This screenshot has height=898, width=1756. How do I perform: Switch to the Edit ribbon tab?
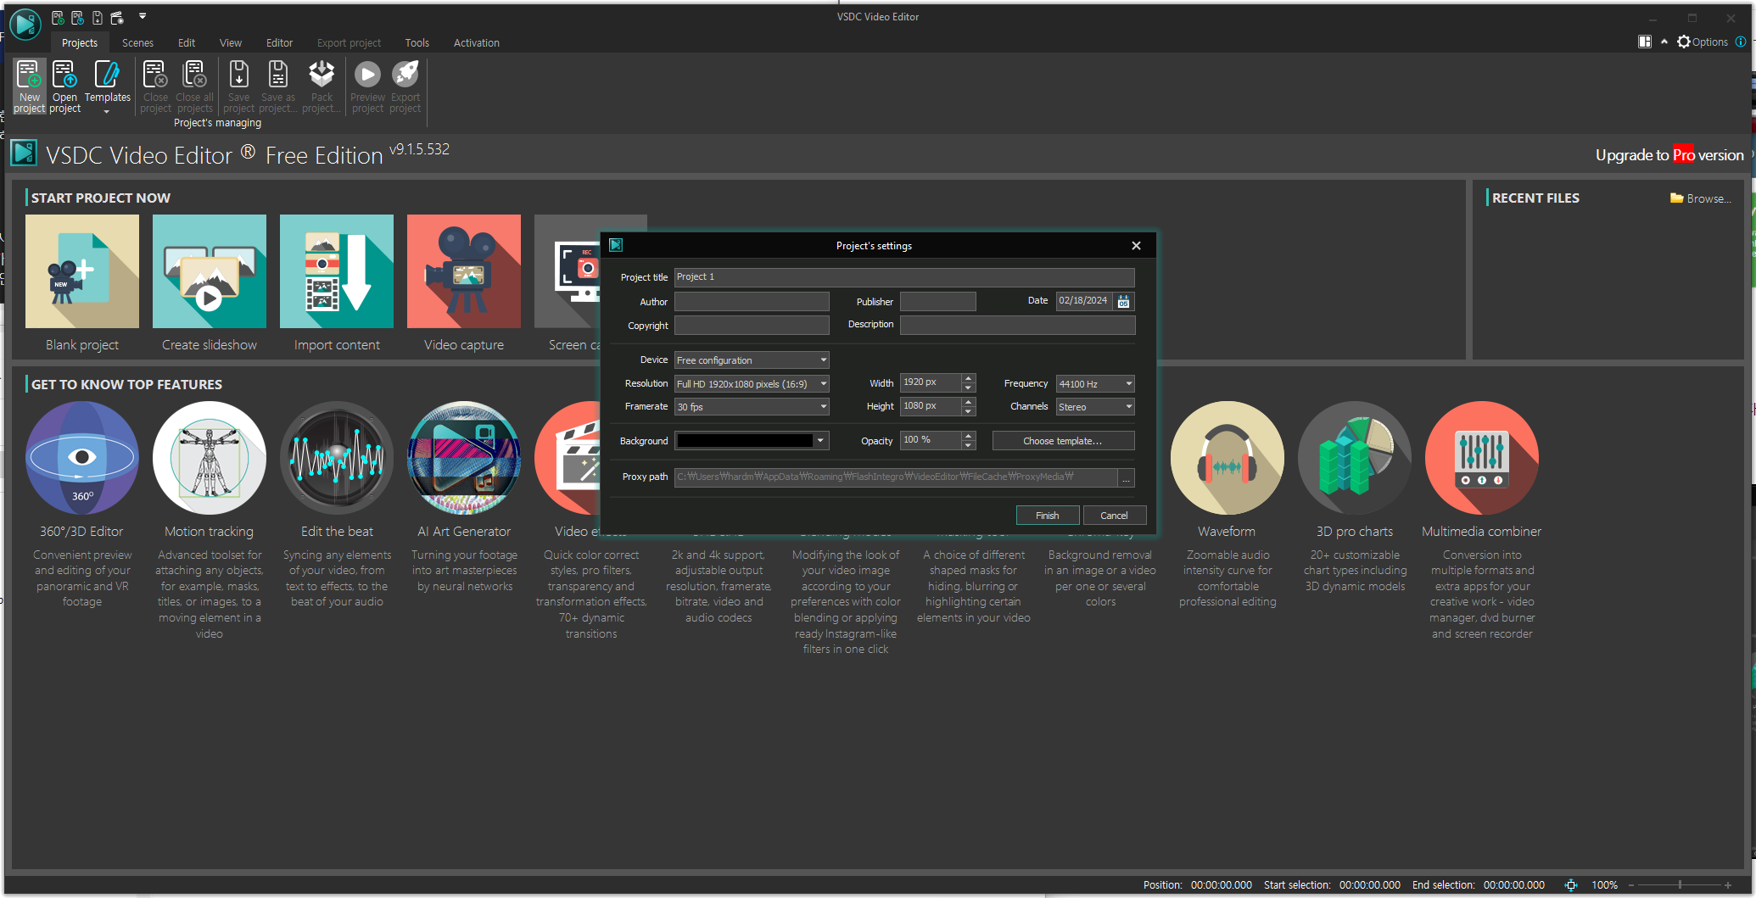point(187,43)
